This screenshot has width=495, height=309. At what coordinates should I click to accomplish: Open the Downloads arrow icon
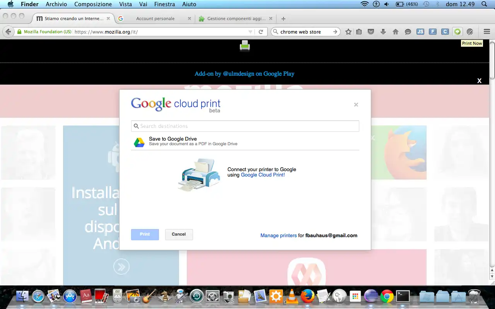383,32
